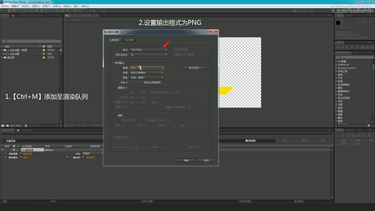This screenshot has width=375, height=211.
Task: Click the first frame button in Preview panel
Action: (338, 47)
